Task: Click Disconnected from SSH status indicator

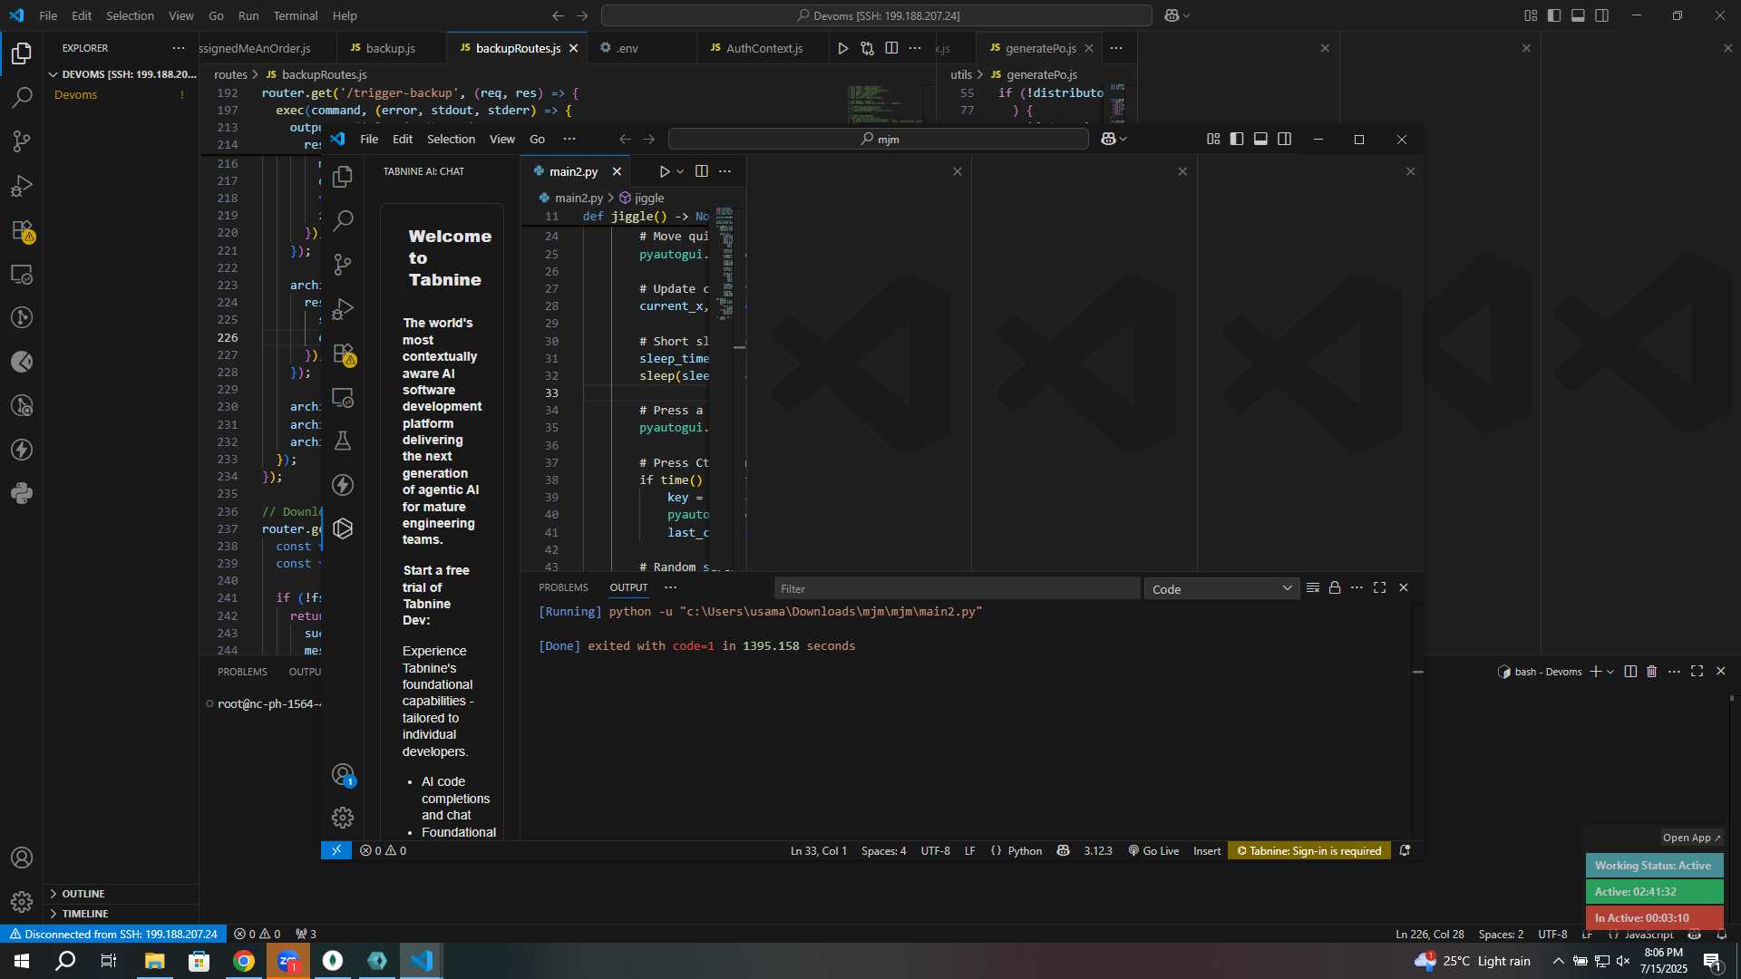Action: click(113, 934)
